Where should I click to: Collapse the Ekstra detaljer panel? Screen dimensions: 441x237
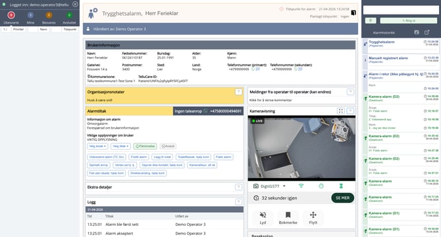click(x=238, y=187)
